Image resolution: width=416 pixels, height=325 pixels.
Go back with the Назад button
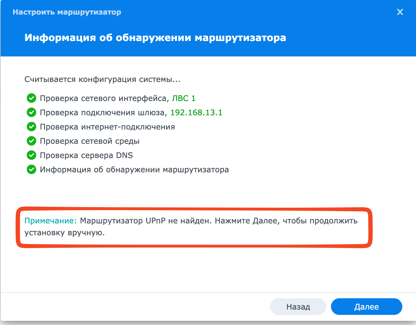298,307
